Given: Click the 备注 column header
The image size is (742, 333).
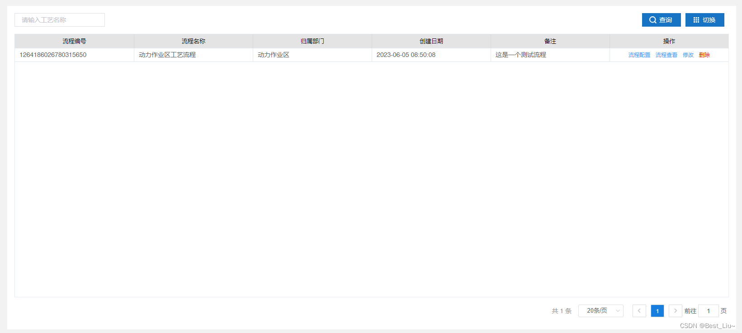Looking at the screenshot, I should coord(550,41).
